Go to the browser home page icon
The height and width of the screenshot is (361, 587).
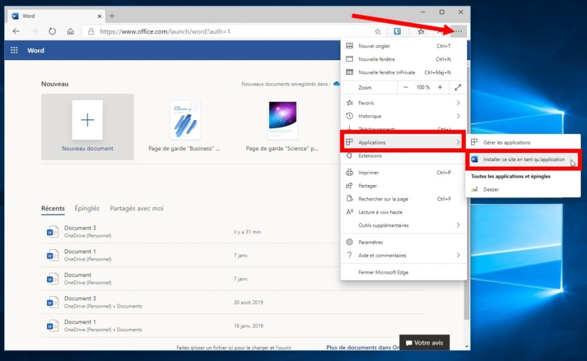[71, 32]
